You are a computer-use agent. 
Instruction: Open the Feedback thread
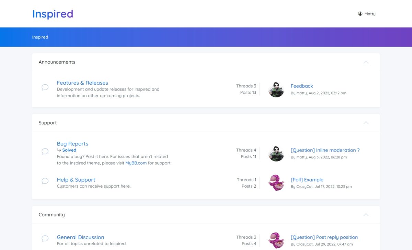[302, 86]
